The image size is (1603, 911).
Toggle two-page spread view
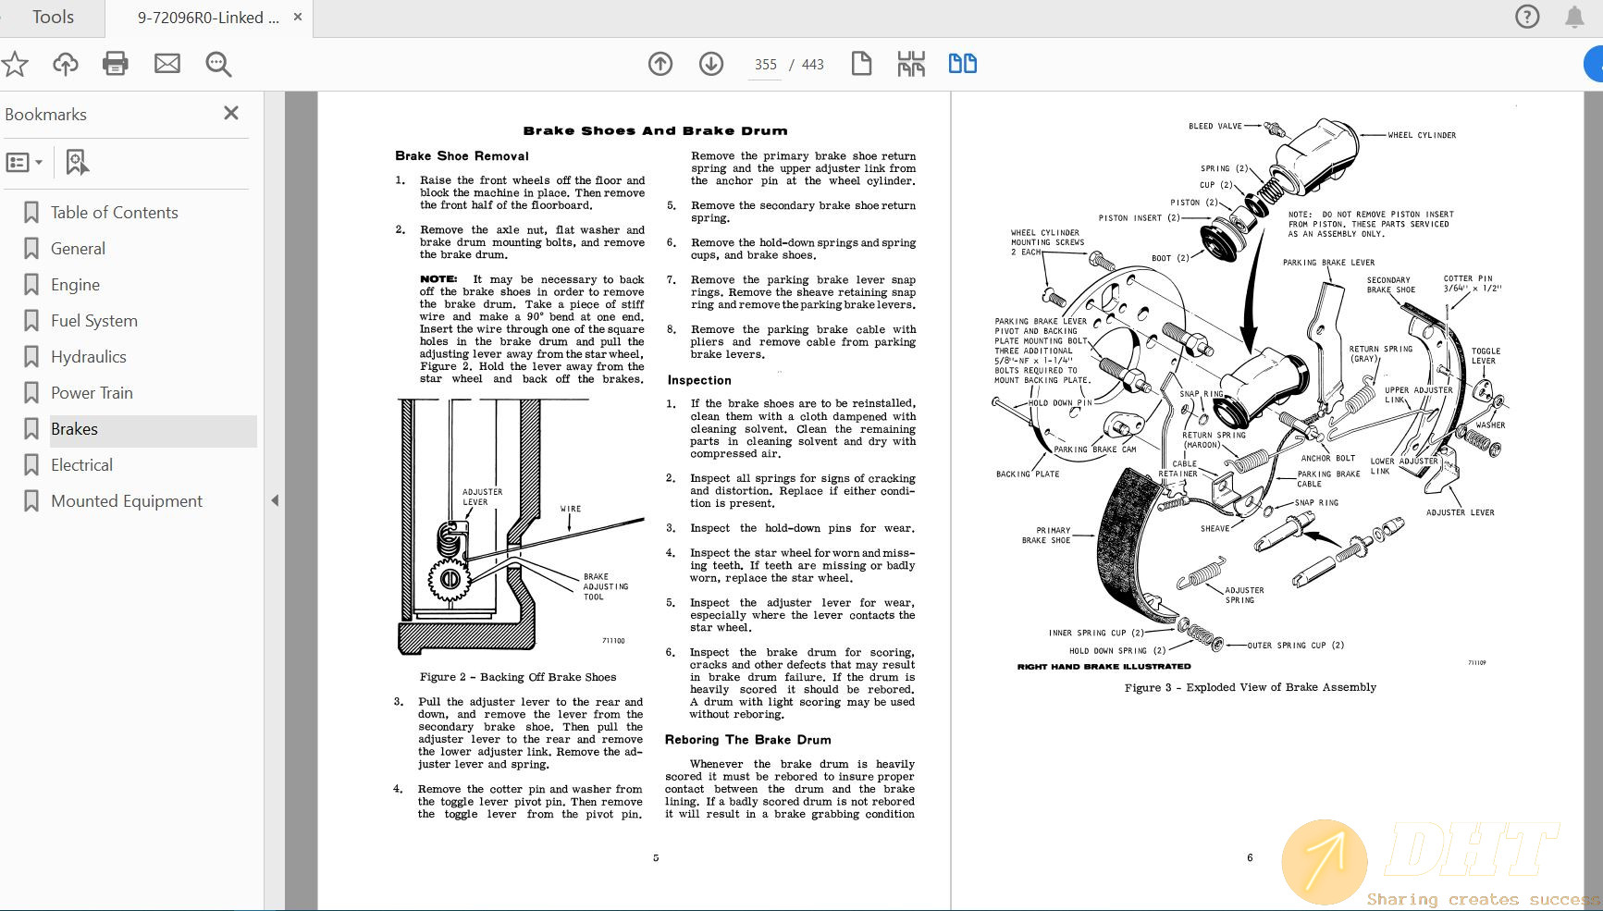962,64
